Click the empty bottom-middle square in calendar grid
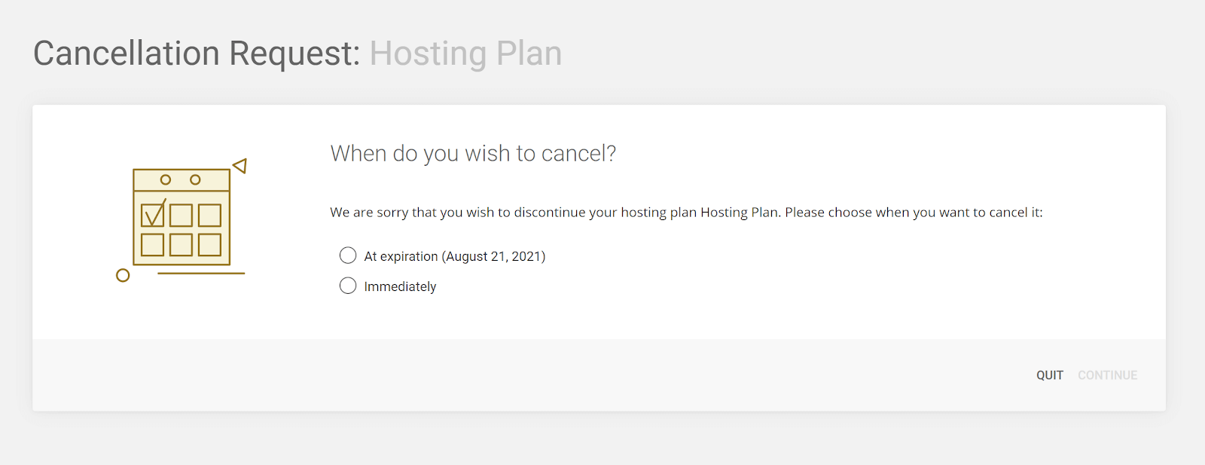The width and height of the screenshot is (1205, 465). [x=181, y=244]
